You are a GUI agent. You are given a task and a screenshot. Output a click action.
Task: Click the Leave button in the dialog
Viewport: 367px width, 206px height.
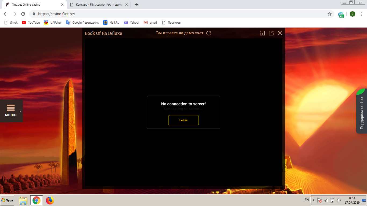[x=183, y=120]
